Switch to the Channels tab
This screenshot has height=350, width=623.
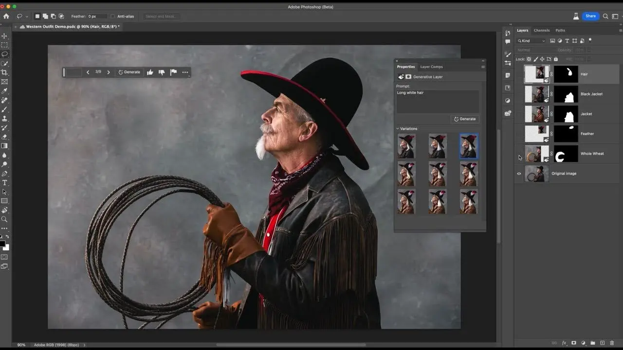click(x=542, y=30)
